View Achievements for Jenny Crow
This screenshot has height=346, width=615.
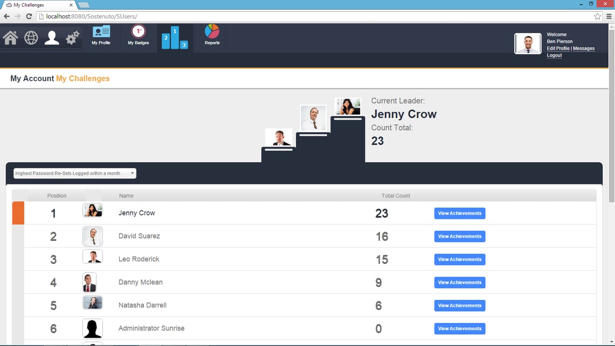460,213
